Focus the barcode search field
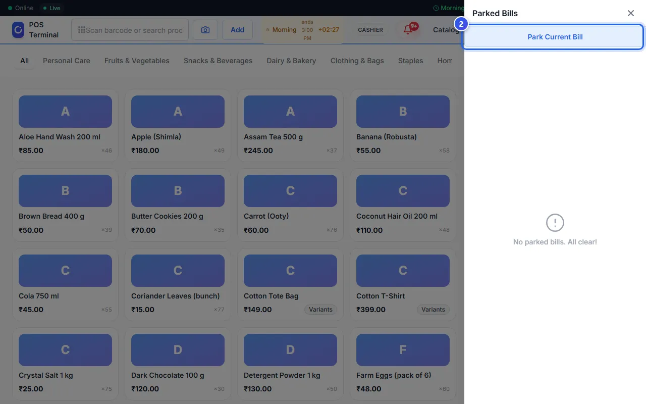The image size is (646, 404). click(130, 30)
